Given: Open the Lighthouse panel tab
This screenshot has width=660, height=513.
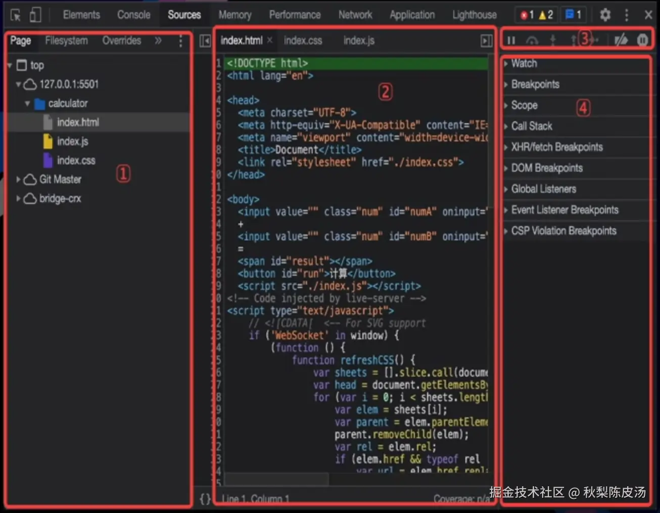Looking at the screenshot, I should tap(475, 15).
